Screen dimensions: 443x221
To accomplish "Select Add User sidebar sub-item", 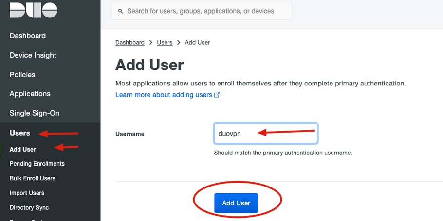I will point(22,150).
